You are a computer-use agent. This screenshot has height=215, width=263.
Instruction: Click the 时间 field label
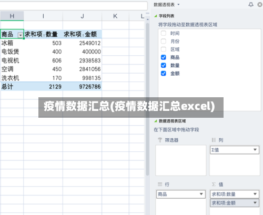pyautogui.click(x=175, y=33)
